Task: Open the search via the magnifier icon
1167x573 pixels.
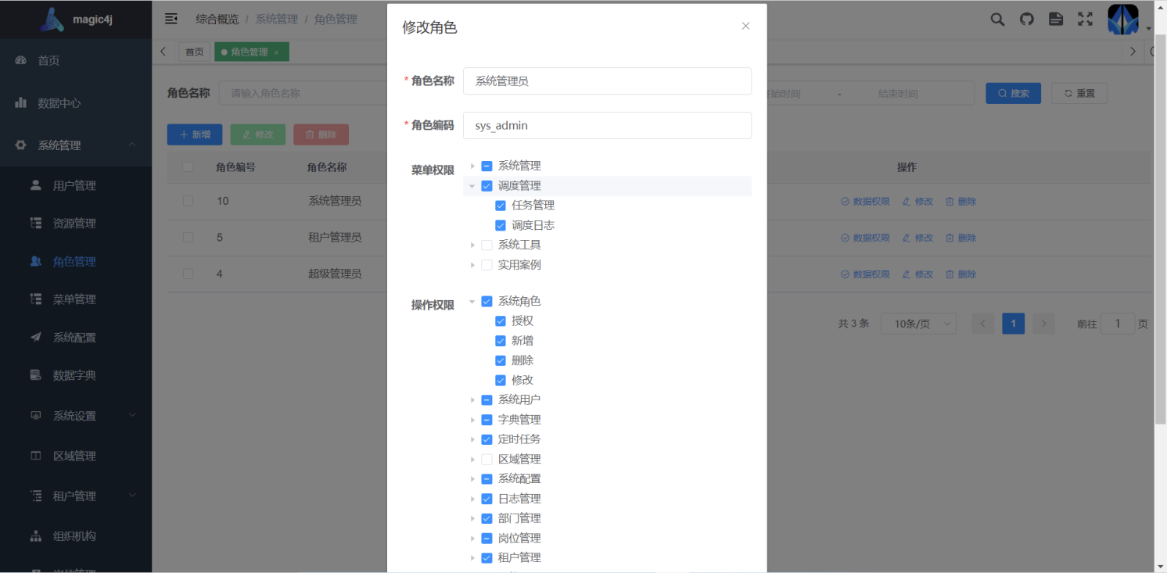Action: 996,19
